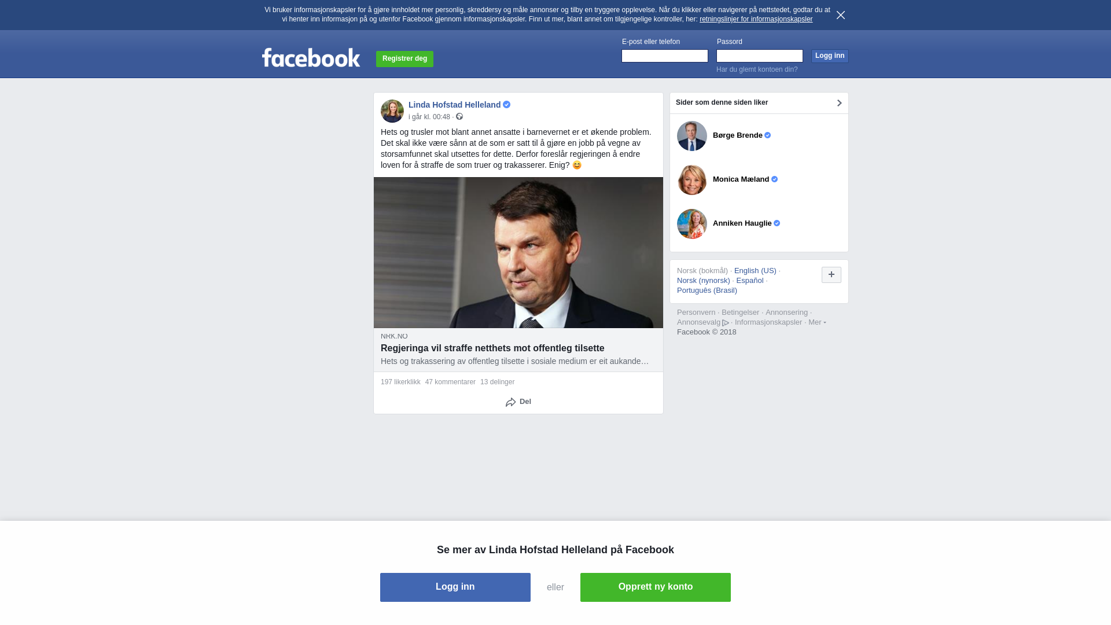The width and height of the screenshot is (1111, 625).
Task: Open Monica Mæland's profile avatar
Action: click(692, 180)
